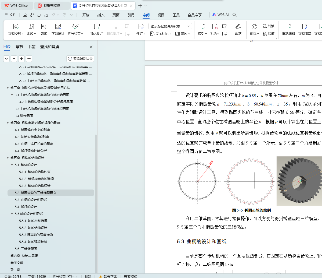Click the 3D gear model image

[299, 181]
